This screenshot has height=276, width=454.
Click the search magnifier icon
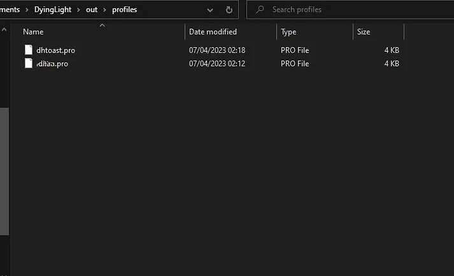pos(260,10)
